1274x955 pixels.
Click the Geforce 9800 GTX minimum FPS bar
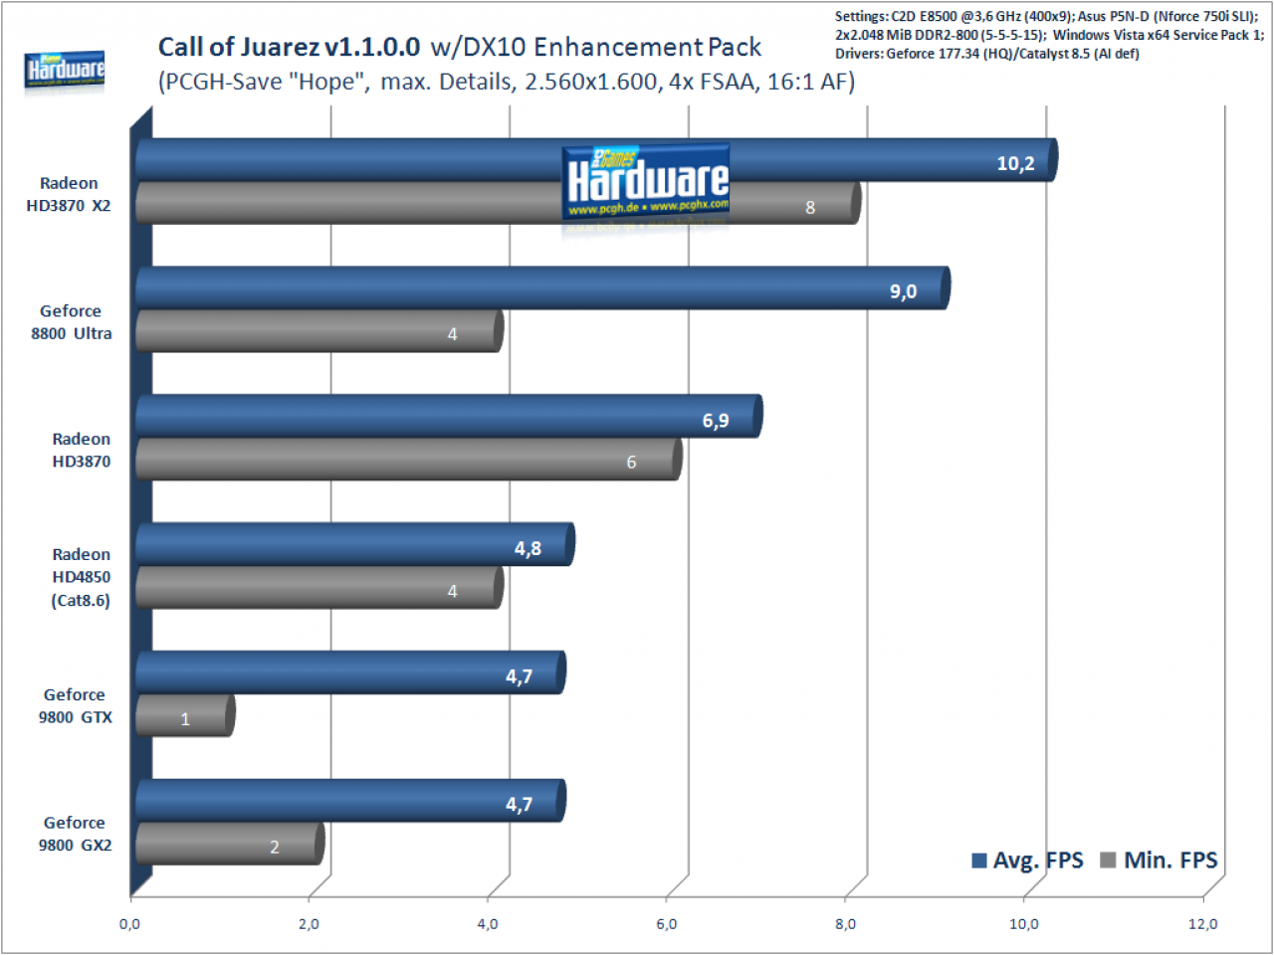(185, 716)
